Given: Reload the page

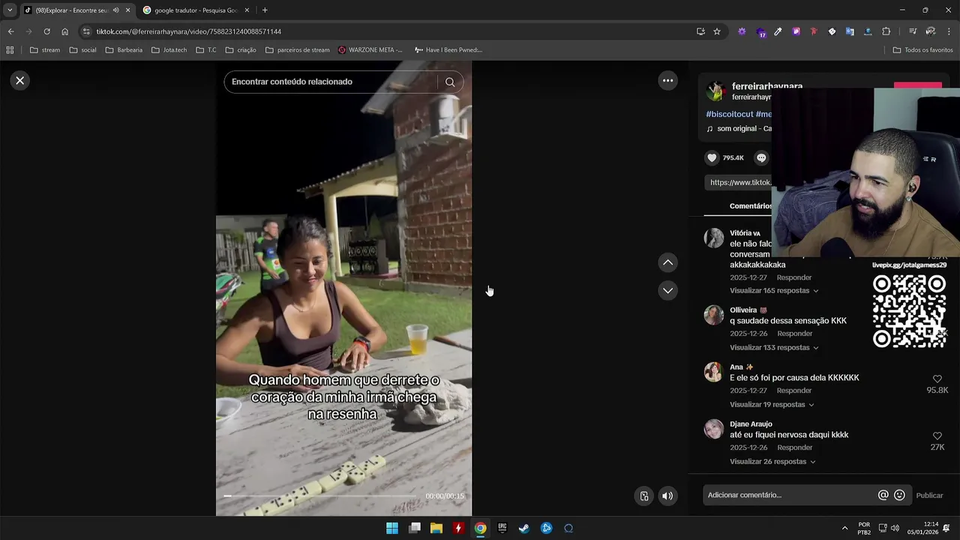Looking at the screenshot, I should coord(46,31).
